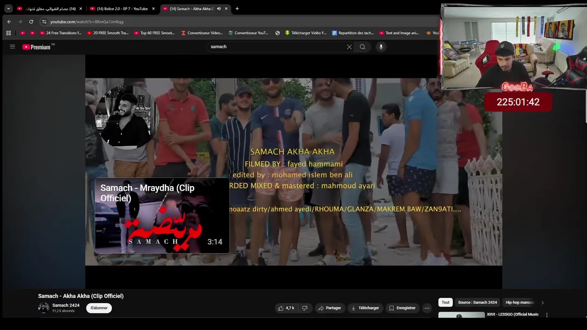Close the Bolice 2.0 - EP 7 tab
587x330 pixels.
(x=153, y=9)
